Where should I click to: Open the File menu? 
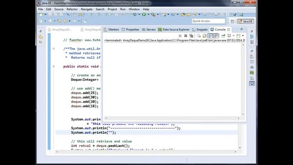click(41, 9)
